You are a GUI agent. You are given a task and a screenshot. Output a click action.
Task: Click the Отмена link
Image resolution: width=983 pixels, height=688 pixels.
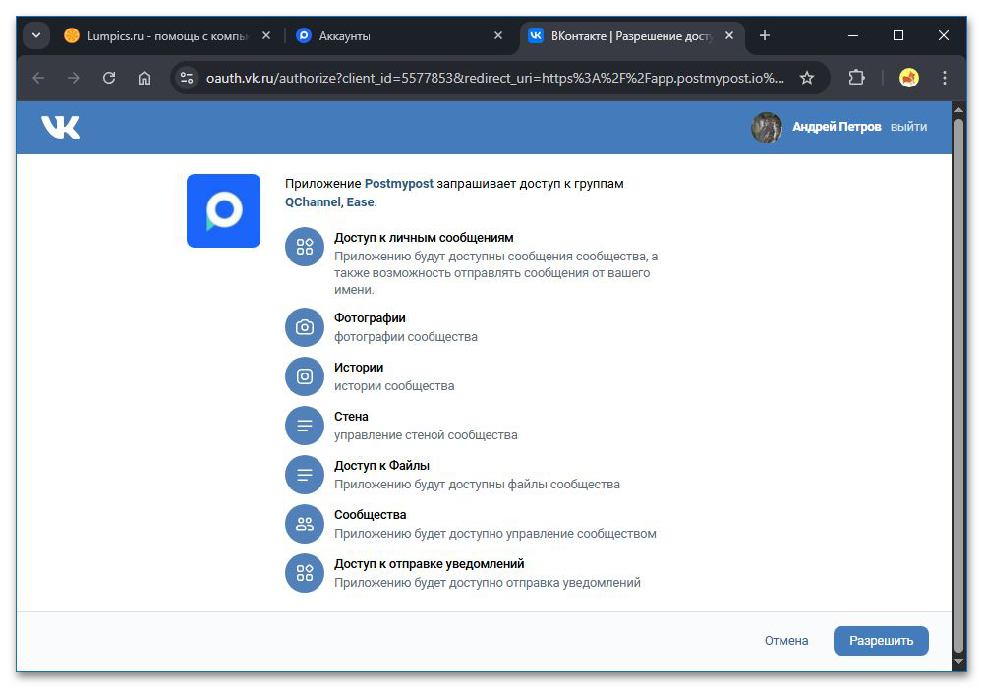pos(786,641)
